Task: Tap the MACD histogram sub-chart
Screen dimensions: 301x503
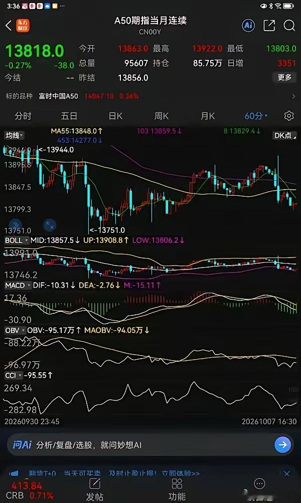Action: pyautogui.click(x=150, y=307)
